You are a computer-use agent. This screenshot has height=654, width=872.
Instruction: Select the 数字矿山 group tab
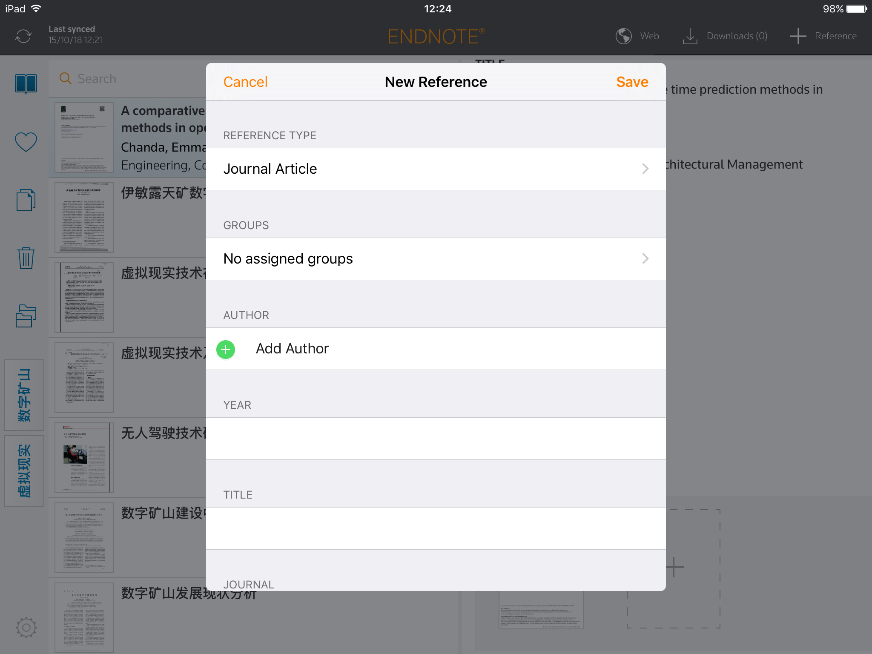coord(24,395)
